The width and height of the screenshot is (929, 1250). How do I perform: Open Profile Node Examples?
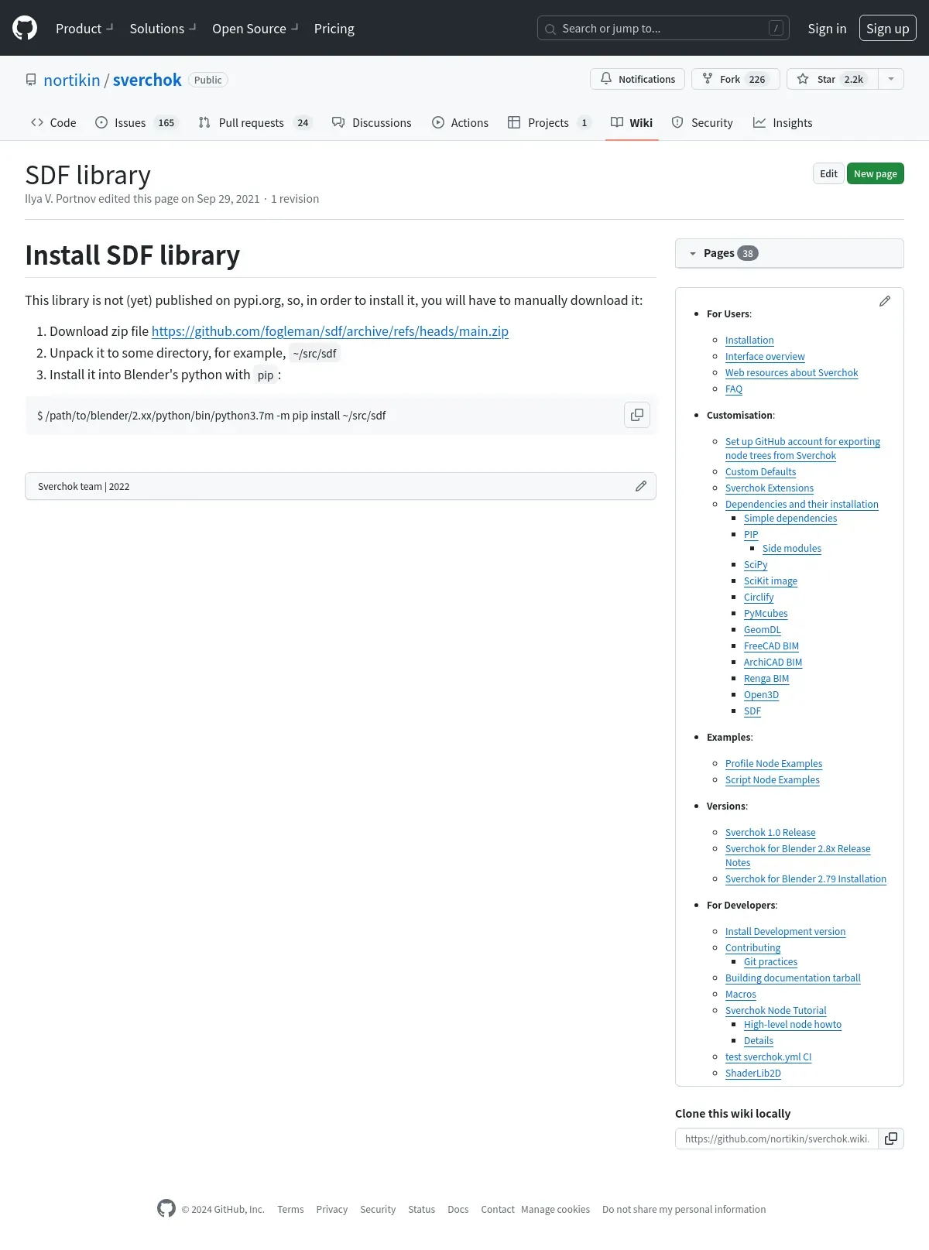pyautogui.click(x=773, y=763)
